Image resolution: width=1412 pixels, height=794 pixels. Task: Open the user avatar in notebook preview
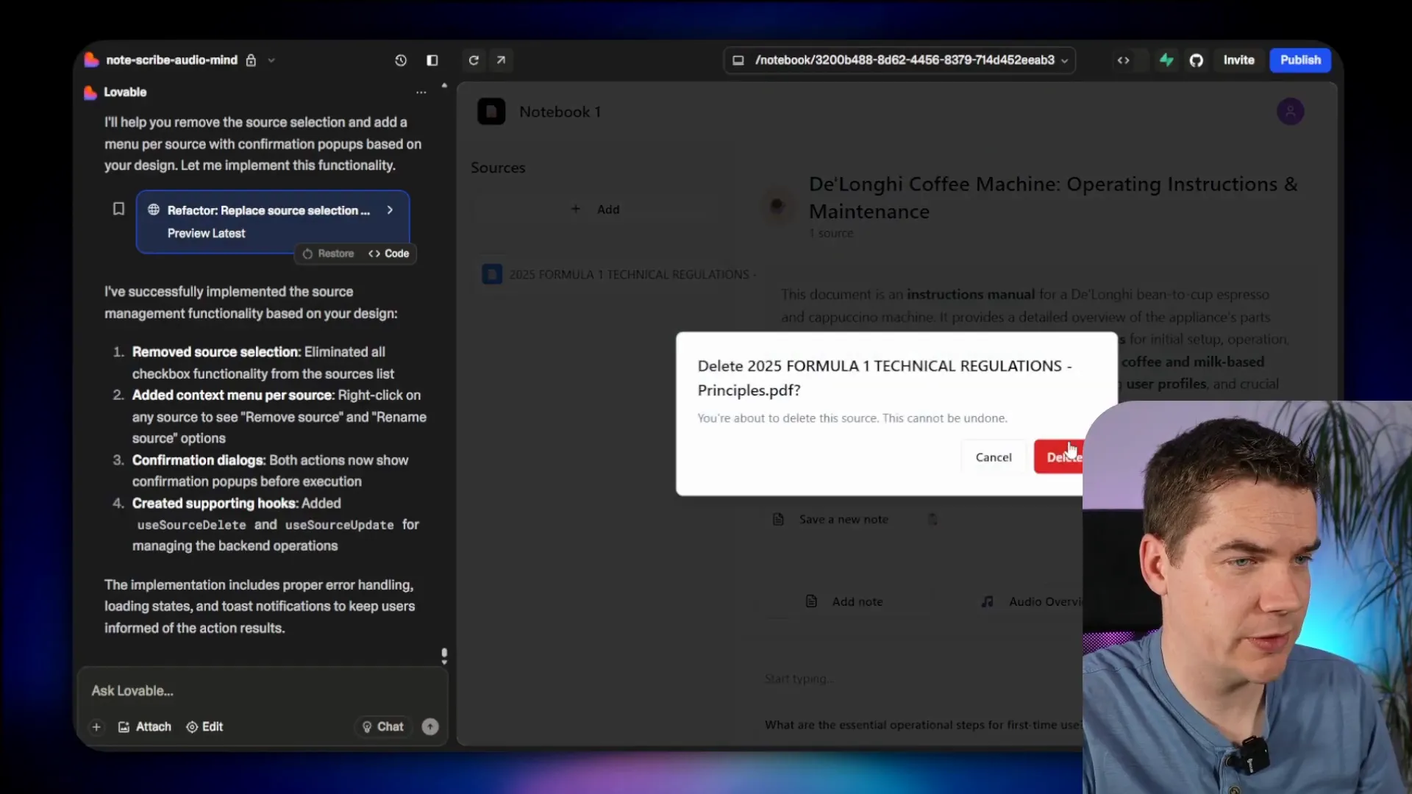1290,112
